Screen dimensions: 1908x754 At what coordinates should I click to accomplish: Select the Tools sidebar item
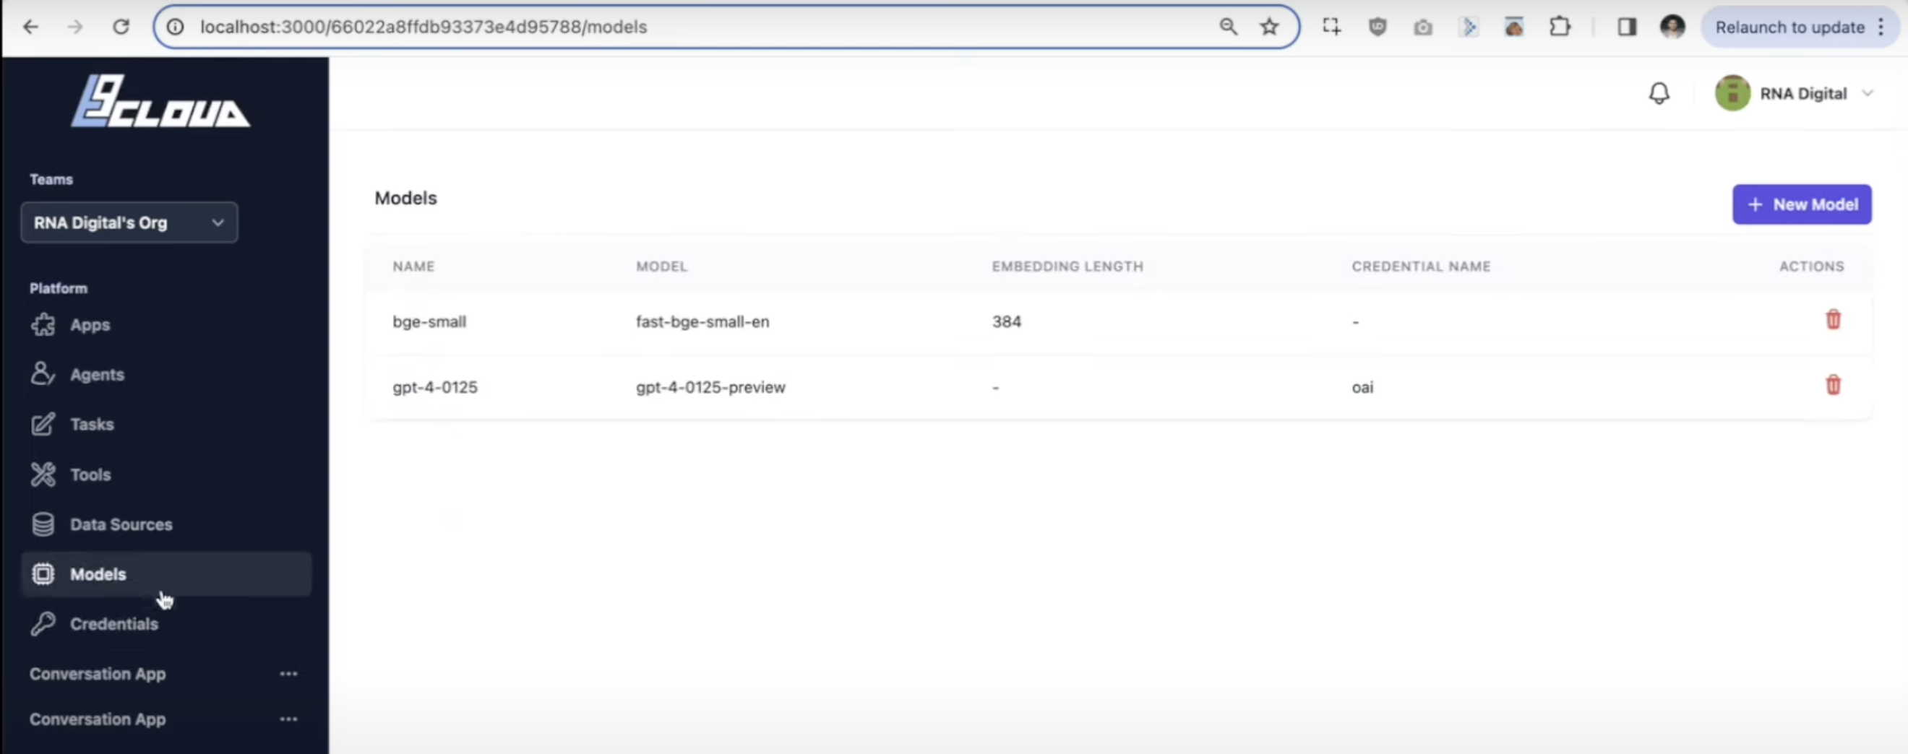(91, 474)
